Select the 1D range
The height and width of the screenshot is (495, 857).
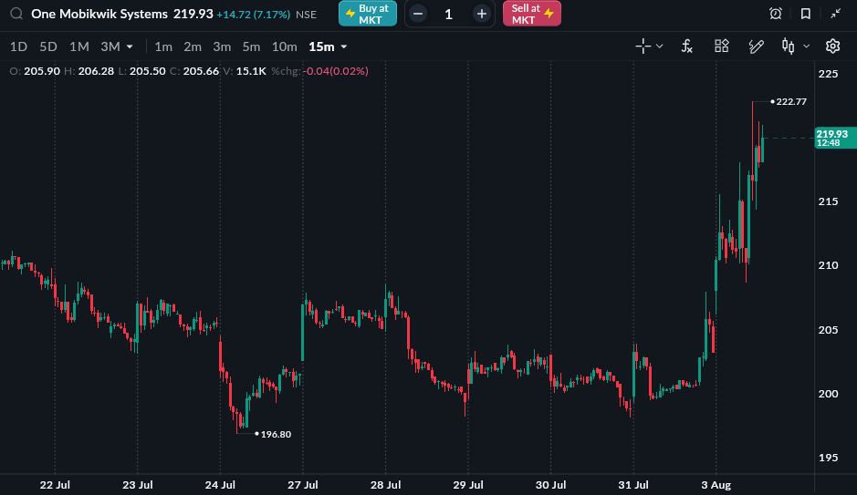click(x=18, y=46)
